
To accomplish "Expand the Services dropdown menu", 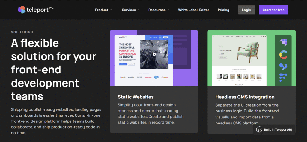I will [130, 10].
